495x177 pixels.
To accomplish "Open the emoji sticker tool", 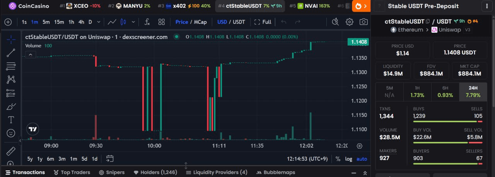I will click(x=11, y=133).
